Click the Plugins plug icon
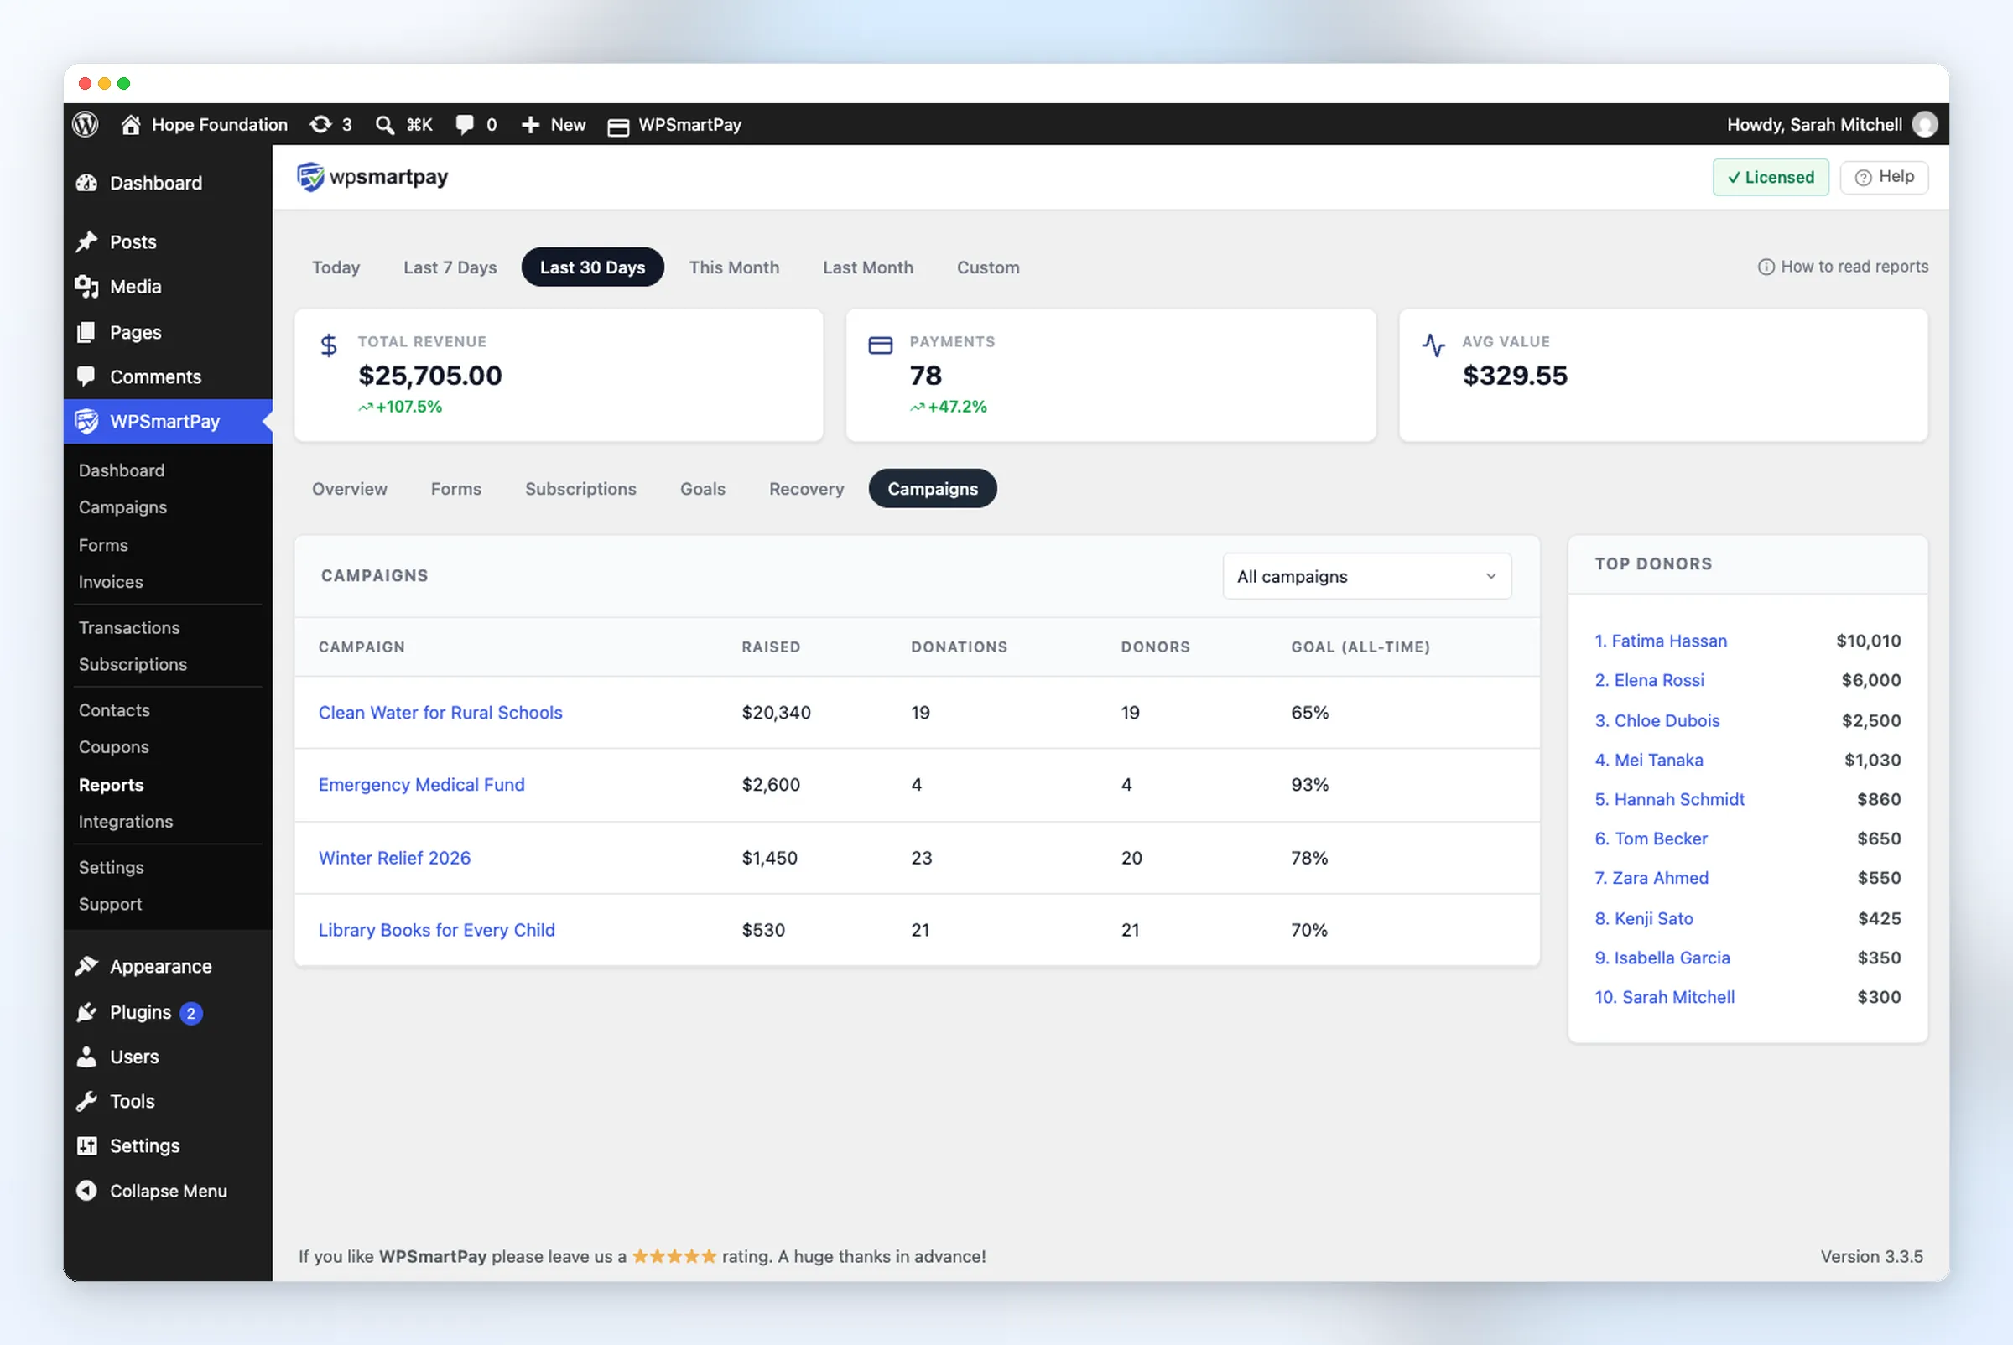 point(86,1012)
